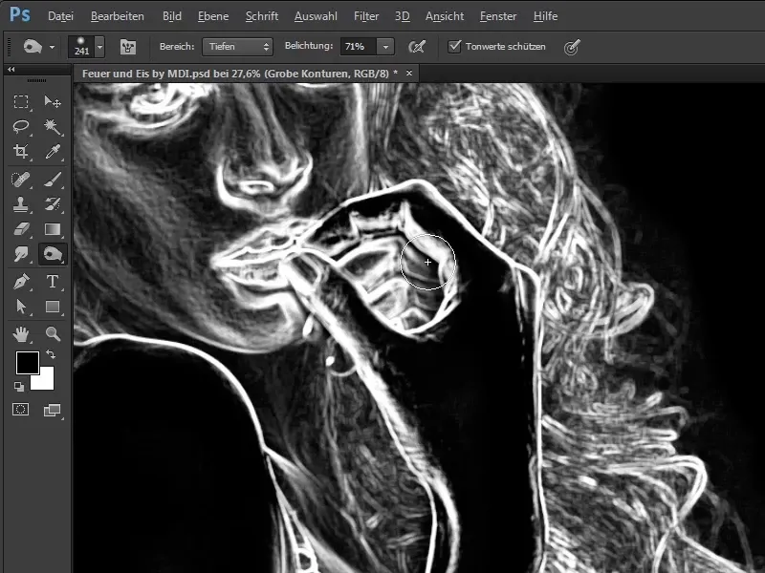Open the 3D menu
This screenshot has height=573, width=765.
pos(402,16)
